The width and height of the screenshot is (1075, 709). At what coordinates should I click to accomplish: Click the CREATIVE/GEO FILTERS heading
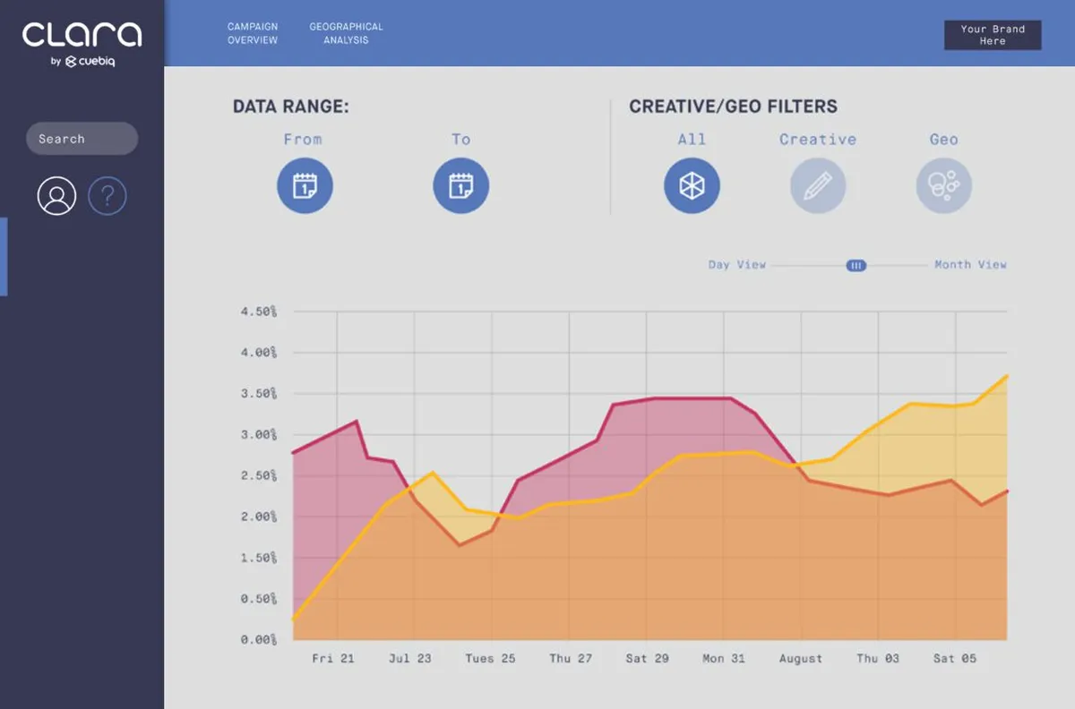coord(734,107)
